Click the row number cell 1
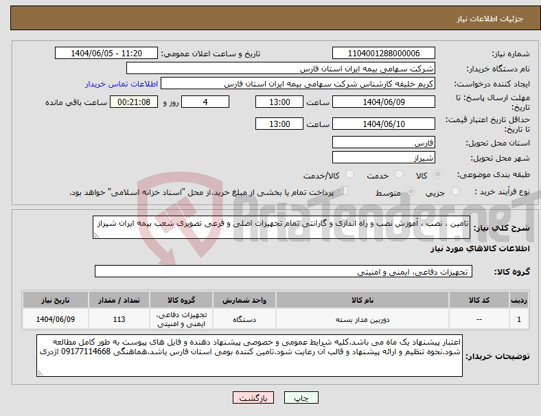The image size is (541, 416). click(x=518, y=319)
